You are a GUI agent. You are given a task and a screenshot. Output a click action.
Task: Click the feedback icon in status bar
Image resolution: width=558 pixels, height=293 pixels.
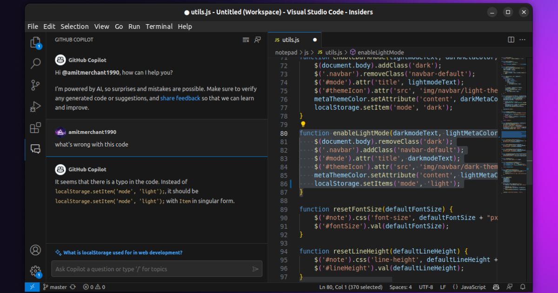(510, 287)
